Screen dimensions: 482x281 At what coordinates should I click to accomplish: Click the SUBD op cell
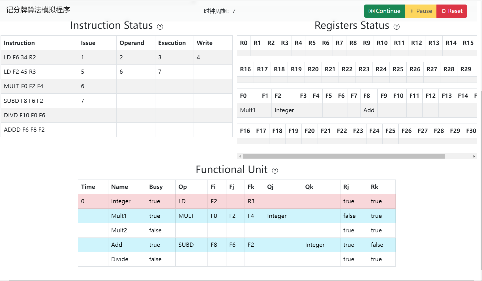click(x=191, y=245)
